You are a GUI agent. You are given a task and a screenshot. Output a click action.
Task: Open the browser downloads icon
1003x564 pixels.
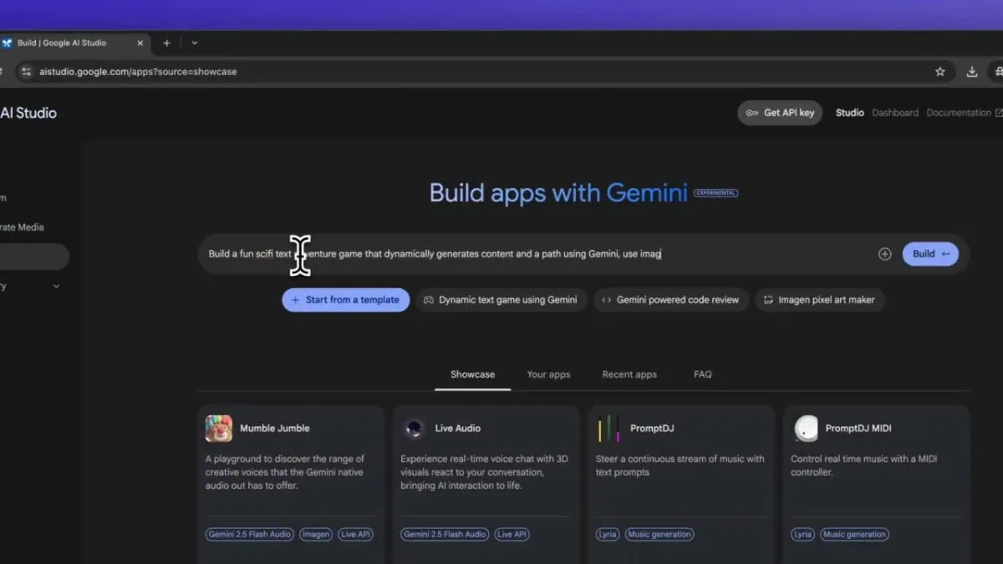pos(972,72)
